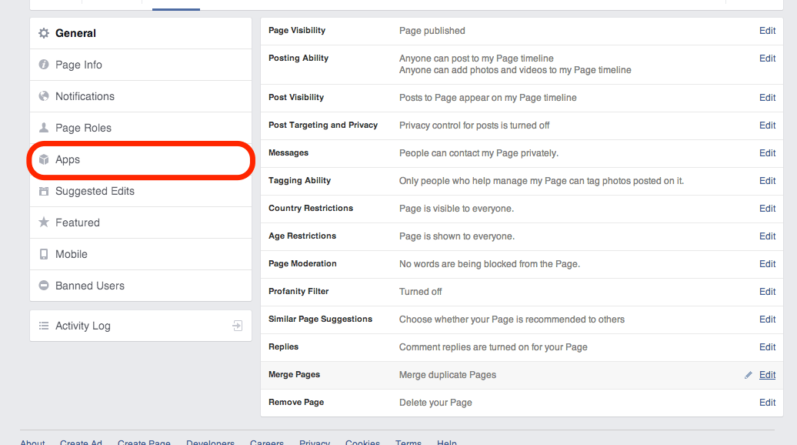Select the Apps cube icon

(x=43, y=159)
